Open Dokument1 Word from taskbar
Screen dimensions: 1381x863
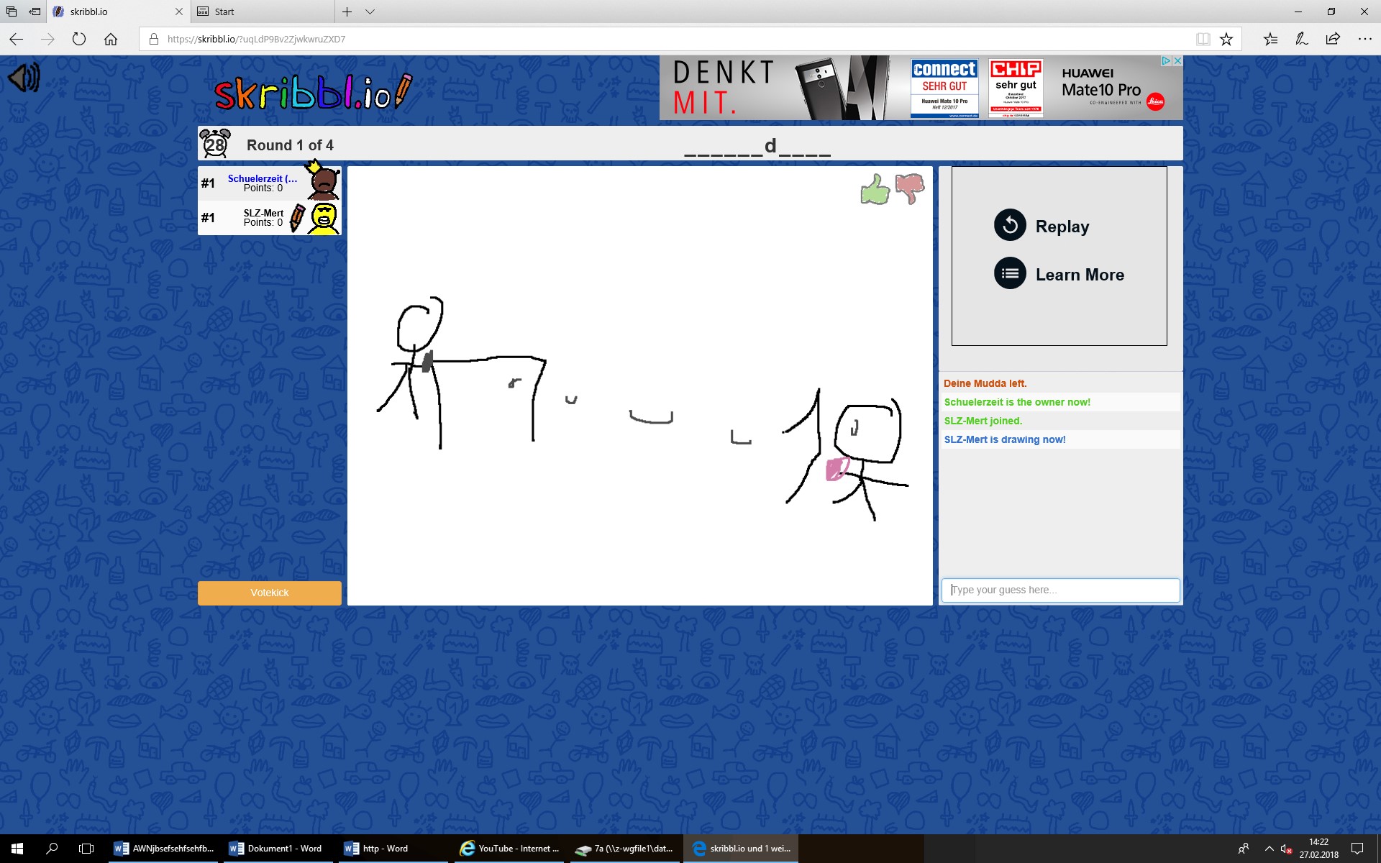tap(276, 849)
